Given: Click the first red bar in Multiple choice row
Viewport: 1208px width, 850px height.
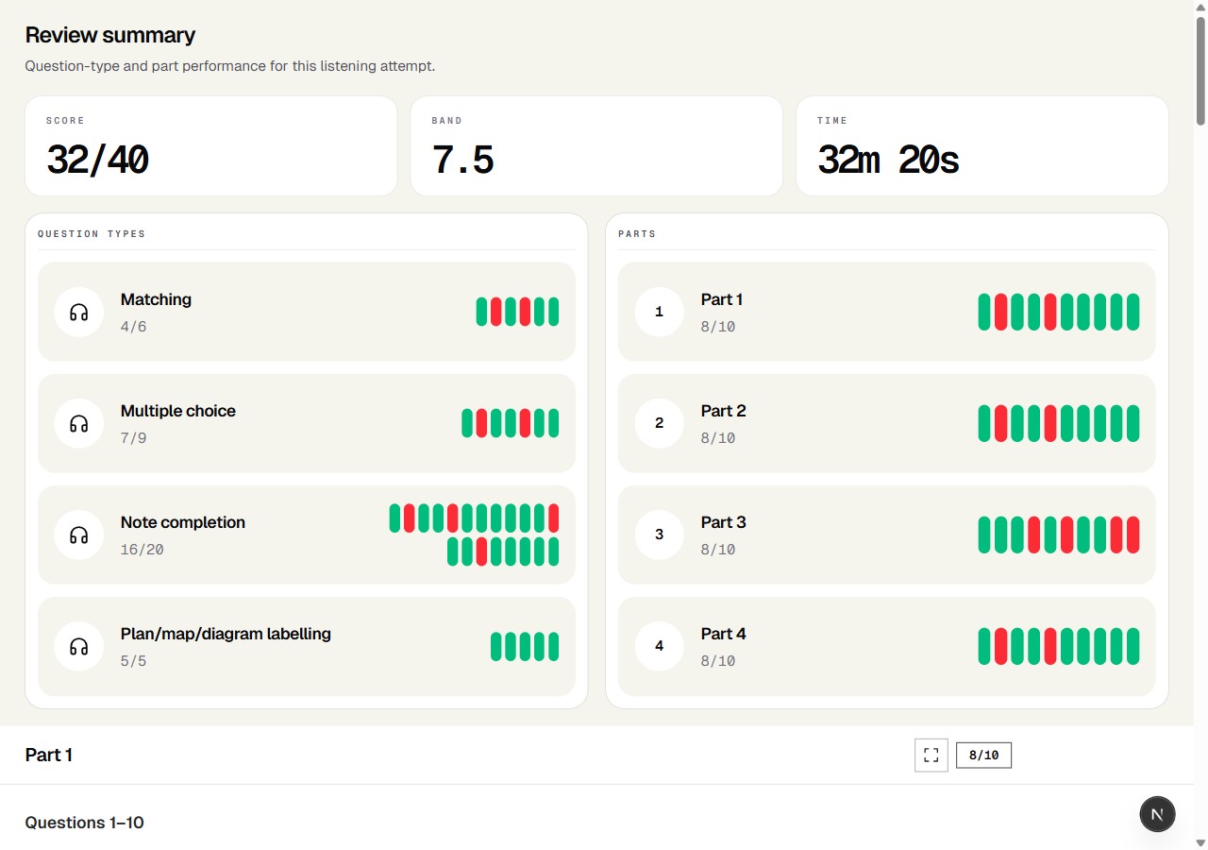Looking at the screenshot, I should (x=481, y=423).
